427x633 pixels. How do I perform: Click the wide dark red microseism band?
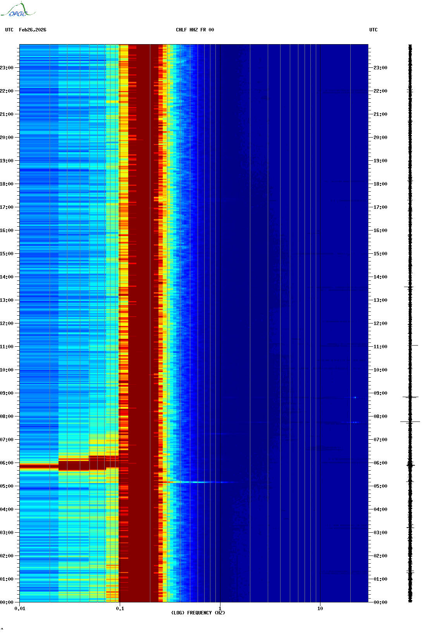coord(143,323)
